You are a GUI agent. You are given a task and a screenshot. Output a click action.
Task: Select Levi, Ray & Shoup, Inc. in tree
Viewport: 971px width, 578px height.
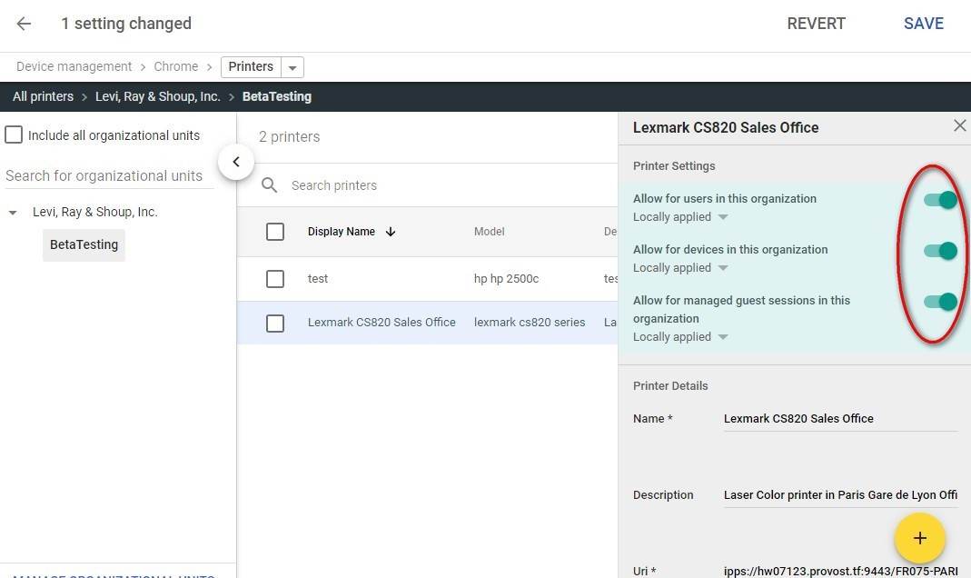tap(95, 212)
